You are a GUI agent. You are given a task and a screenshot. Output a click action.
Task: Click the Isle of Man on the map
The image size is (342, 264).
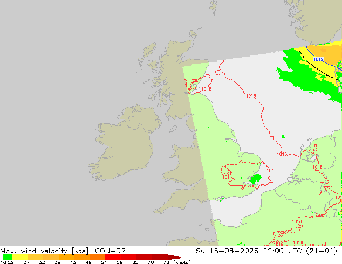click(x=173, y=129)
